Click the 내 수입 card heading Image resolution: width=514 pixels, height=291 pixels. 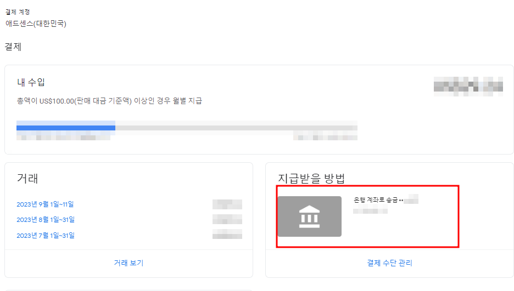pos(31,82)
